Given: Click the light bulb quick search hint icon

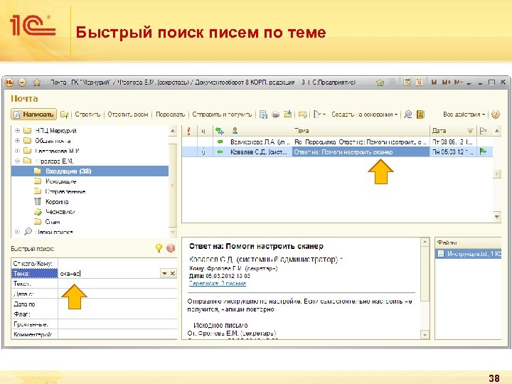Looking at the screenshot, I should click(x=159, y=248).
